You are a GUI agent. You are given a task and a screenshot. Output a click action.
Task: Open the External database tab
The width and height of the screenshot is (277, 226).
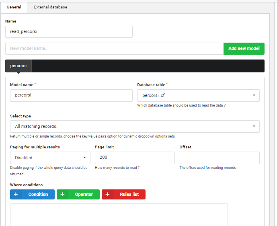(x=51, y=7)
